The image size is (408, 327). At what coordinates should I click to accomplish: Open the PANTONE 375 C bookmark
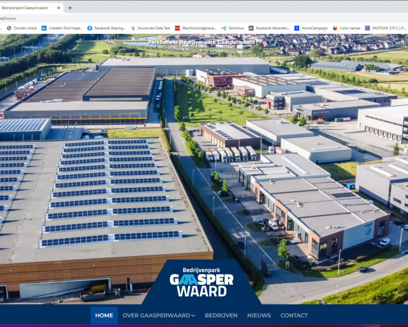(x=385, y=28)
